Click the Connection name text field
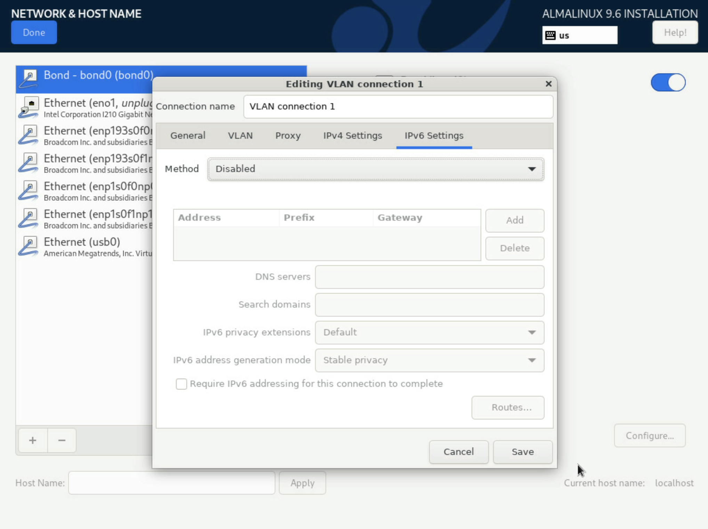708x529 pixels. tap(398, 106)
